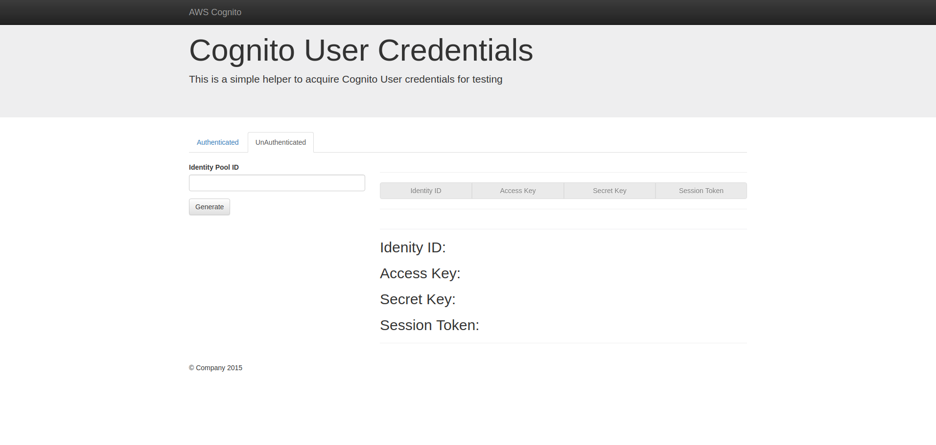Screen dimensions: 936x445
Task: Click the Identity ID button
Action: pos(426,191)
